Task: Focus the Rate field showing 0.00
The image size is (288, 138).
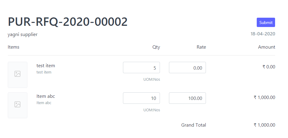Action: pyautogui.click(x=187, y=67)
